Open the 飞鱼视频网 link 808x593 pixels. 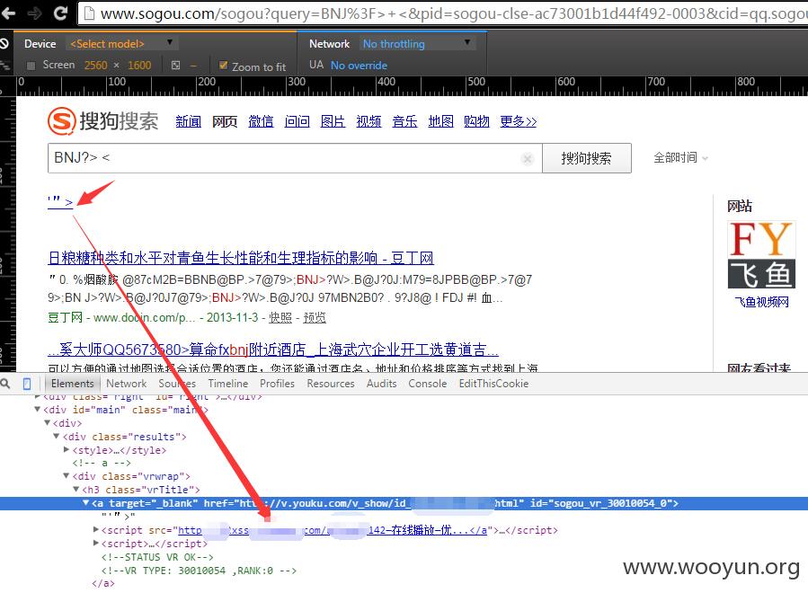coord(761,302)
